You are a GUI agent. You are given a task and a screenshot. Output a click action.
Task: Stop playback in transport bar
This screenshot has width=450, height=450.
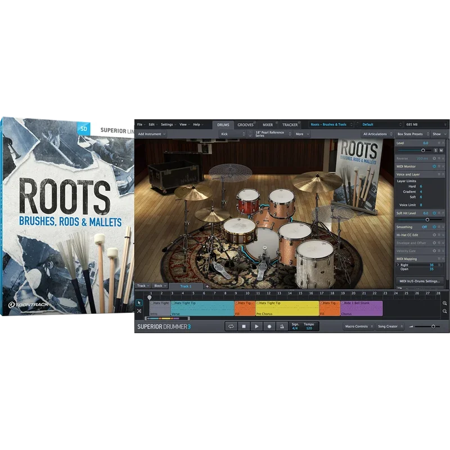click(244, 327)
